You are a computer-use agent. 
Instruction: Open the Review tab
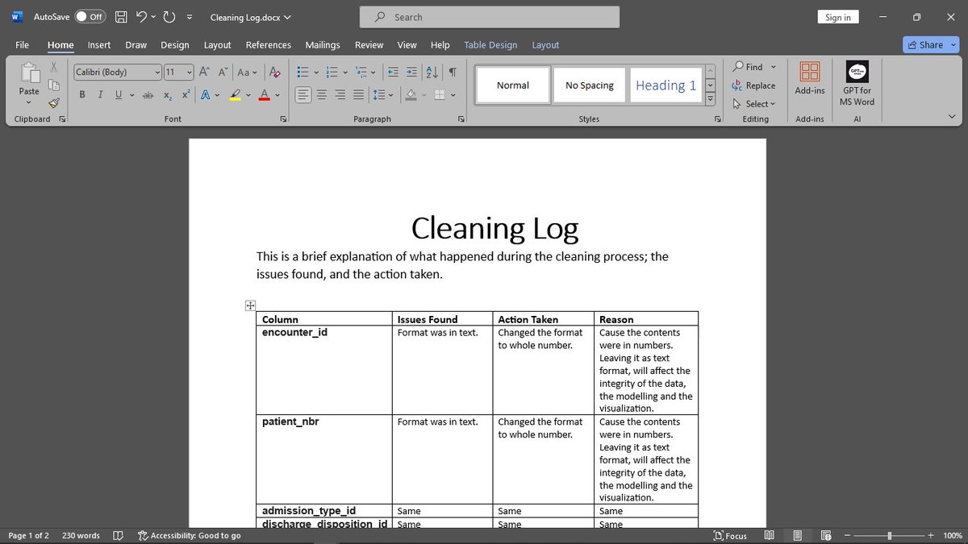369,45
